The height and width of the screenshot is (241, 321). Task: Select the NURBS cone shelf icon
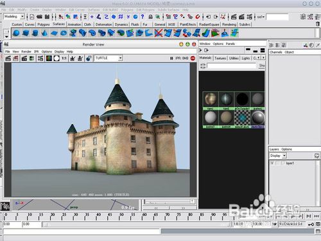pyautogui.click(x=44, y=33)
